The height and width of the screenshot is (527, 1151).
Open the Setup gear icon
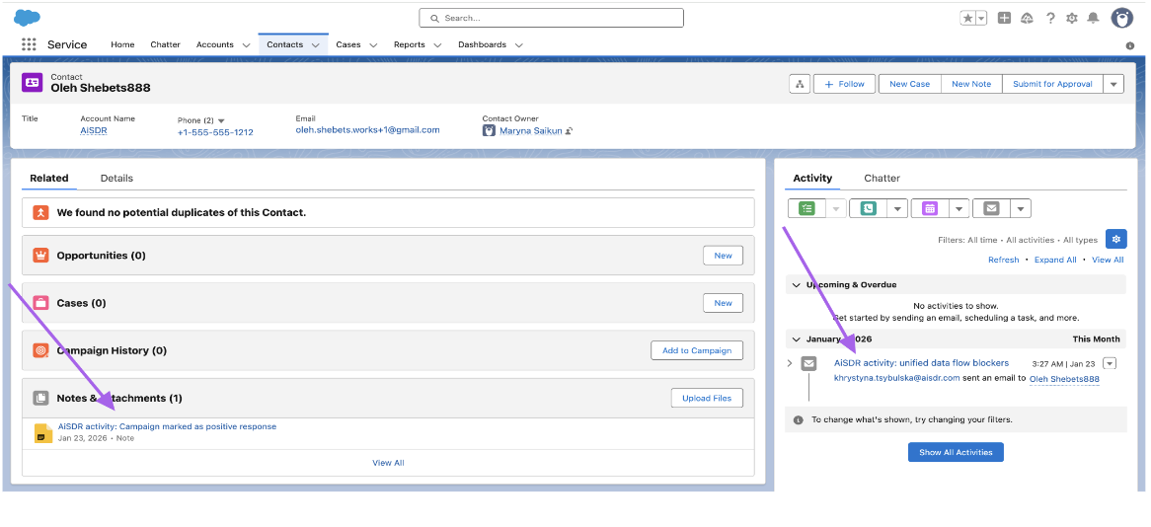point(1072,19)
